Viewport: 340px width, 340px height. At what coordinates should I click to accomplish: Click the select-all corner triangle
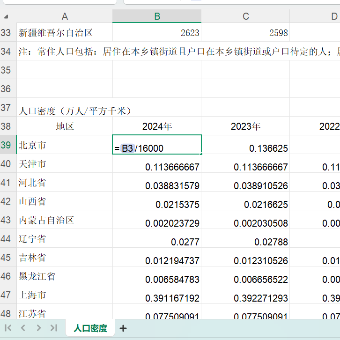point(7,17)
